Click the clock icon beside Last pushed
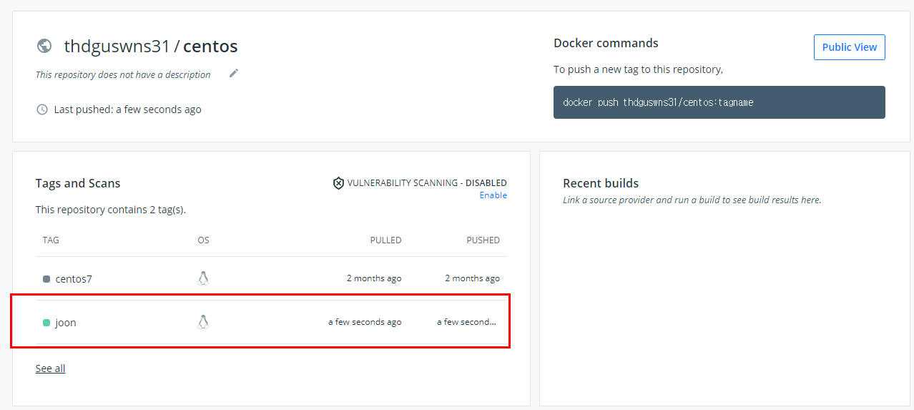The image size is (914, 410). (x=42, y=109)
